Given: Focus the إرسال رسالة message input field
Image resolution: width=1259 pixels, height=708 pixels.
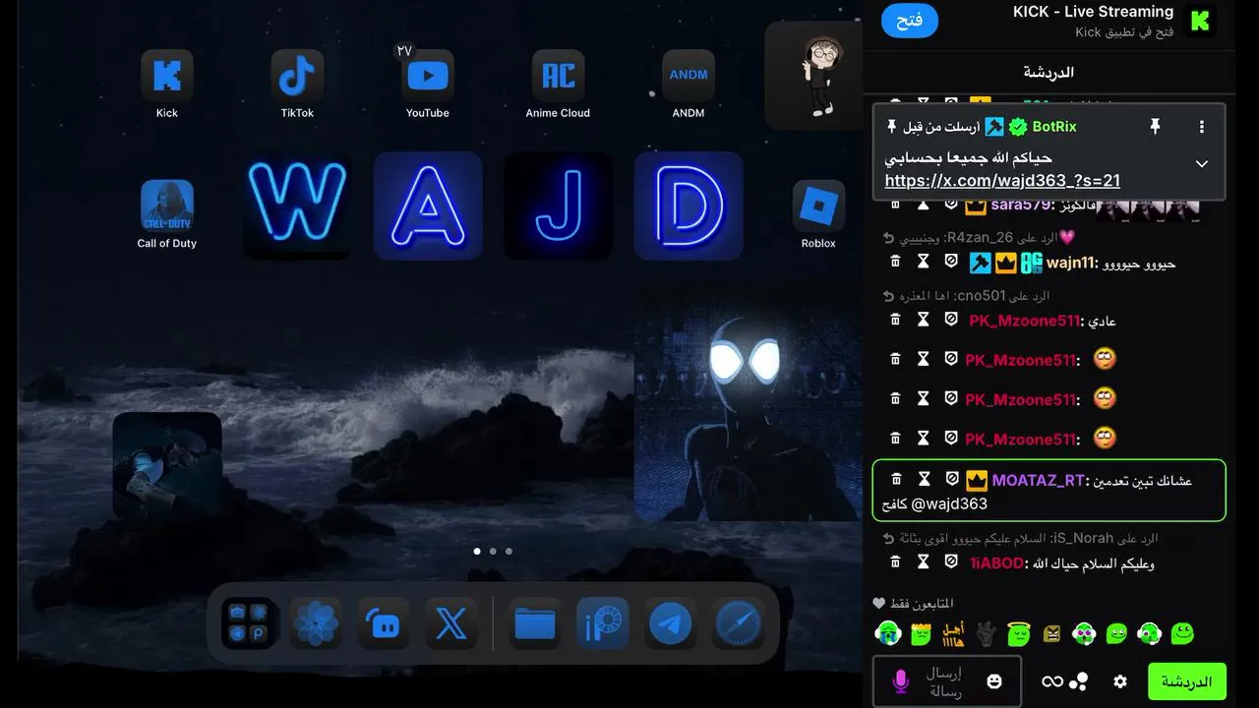Looking at the screenshot, I should [947, 681].
